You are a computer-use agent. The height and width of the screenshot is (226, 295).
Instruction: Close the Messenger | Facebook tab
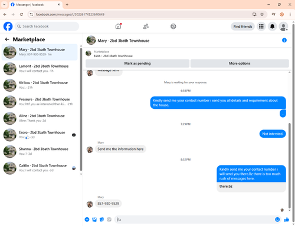pos(58,5)
